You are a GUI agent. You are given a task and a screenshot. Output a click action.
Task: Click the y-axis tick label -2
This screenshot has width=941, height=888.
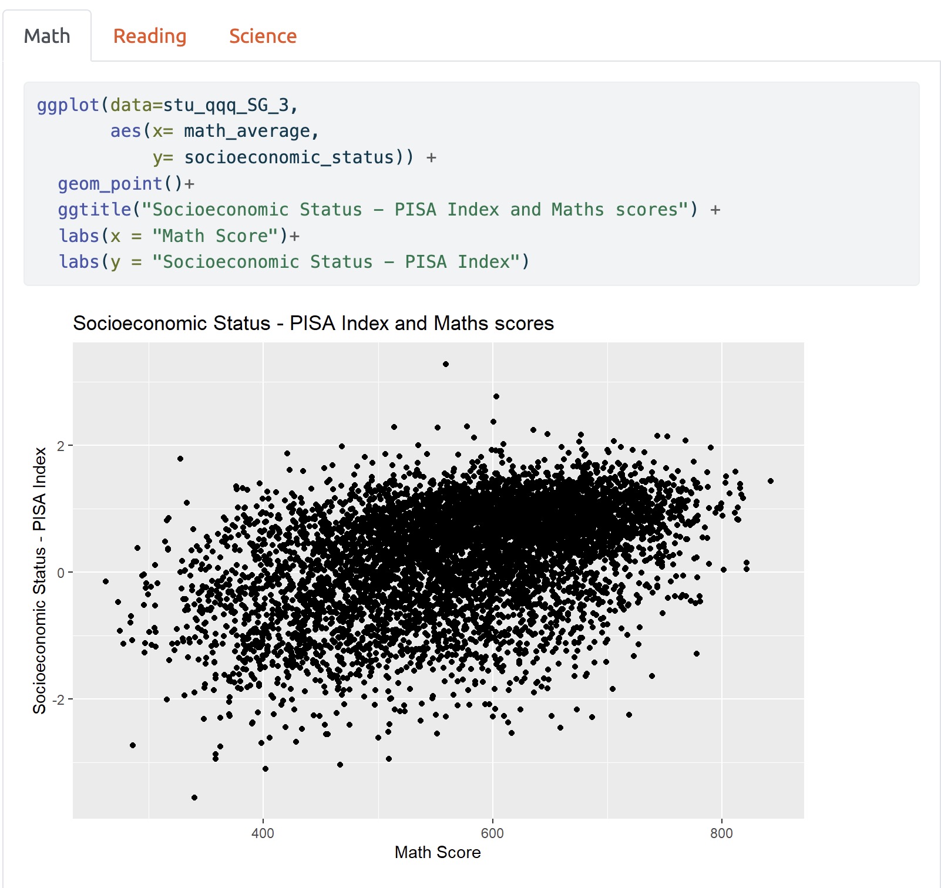(x=59, y=699)
